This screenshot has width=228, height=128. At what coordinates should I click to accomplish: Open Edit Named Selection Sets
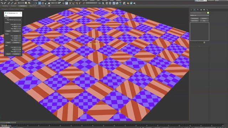pos(84,3)
